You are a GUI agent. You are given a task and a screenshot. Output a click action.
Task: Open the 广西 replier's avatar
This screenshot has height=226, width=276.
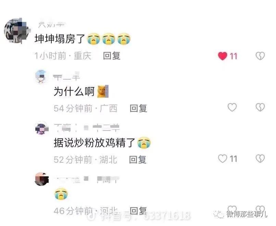(x=41, y=77)
